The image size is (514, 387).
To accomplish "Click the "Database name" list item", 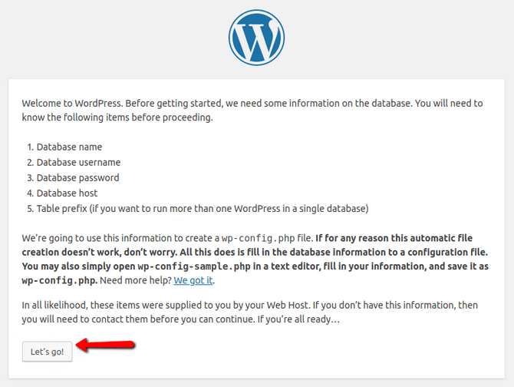I will point(69,147).
